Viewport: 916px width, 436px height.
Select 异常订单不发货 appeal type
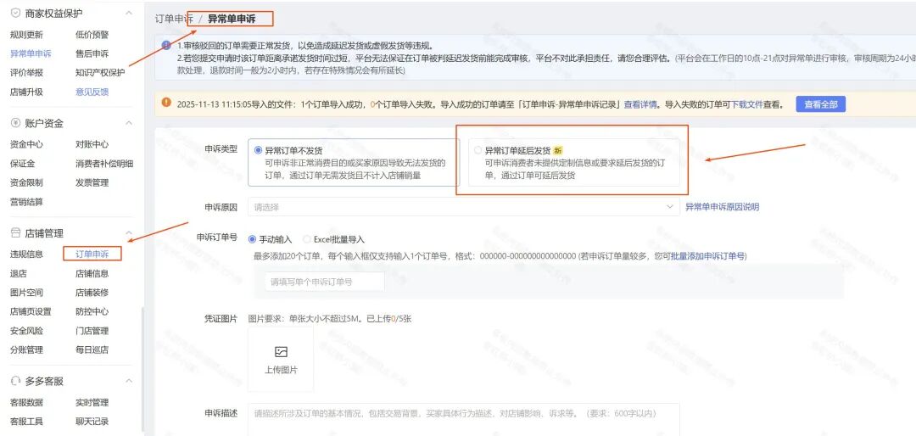pos(259,150)
